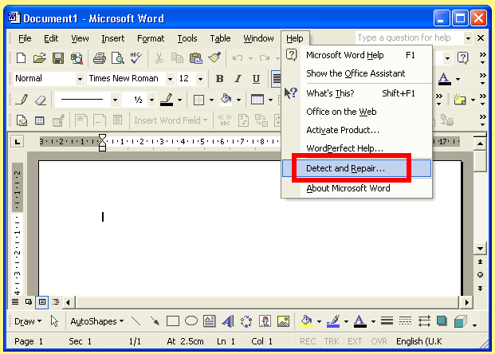Open the Drawing toolbar Fill Color bucket
The height and width of the screenshot is (354, 495).
tap(306, 321)
